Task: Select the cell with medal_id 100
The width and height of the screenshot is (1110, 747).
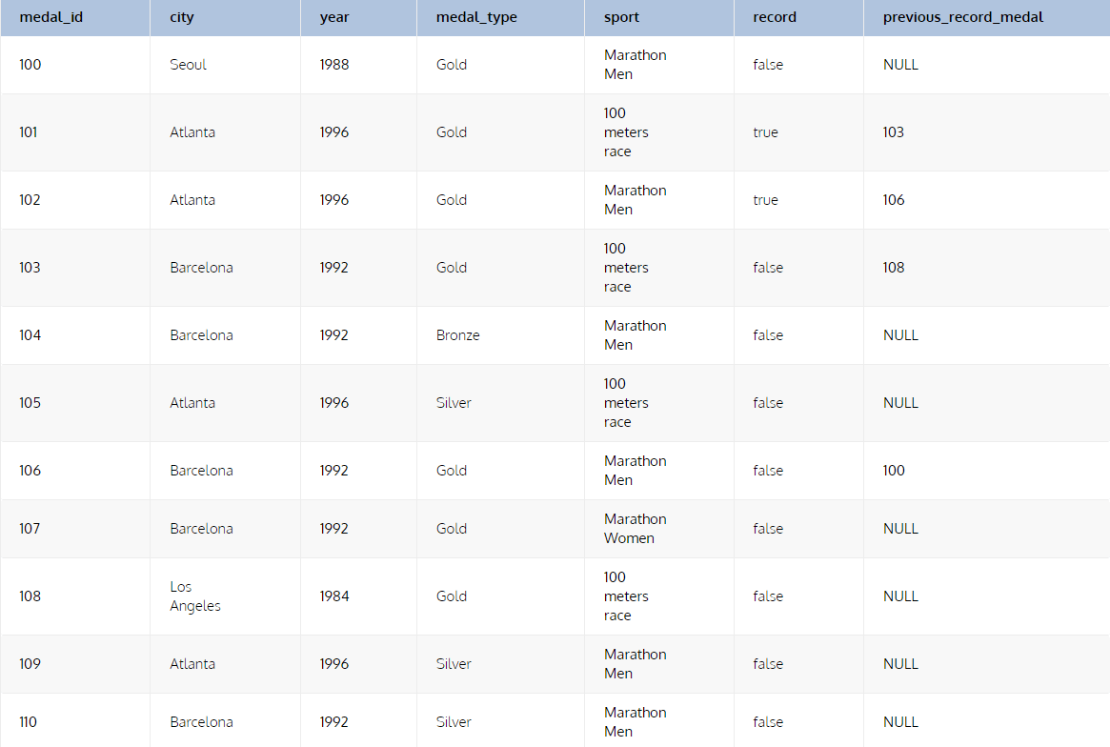Action: pos(30,65)
